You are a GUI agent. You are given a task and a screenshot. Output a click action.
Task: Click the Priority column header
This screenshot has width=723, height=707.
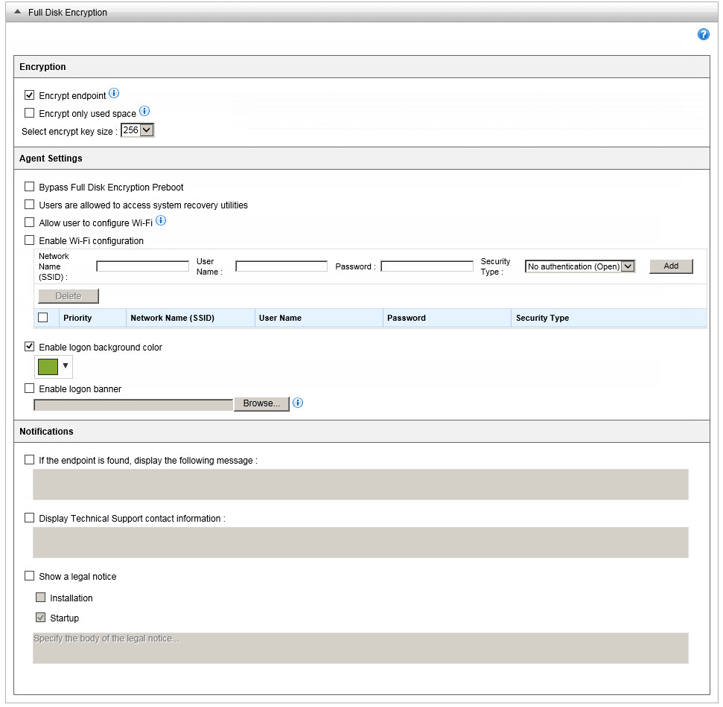[77, 318]
